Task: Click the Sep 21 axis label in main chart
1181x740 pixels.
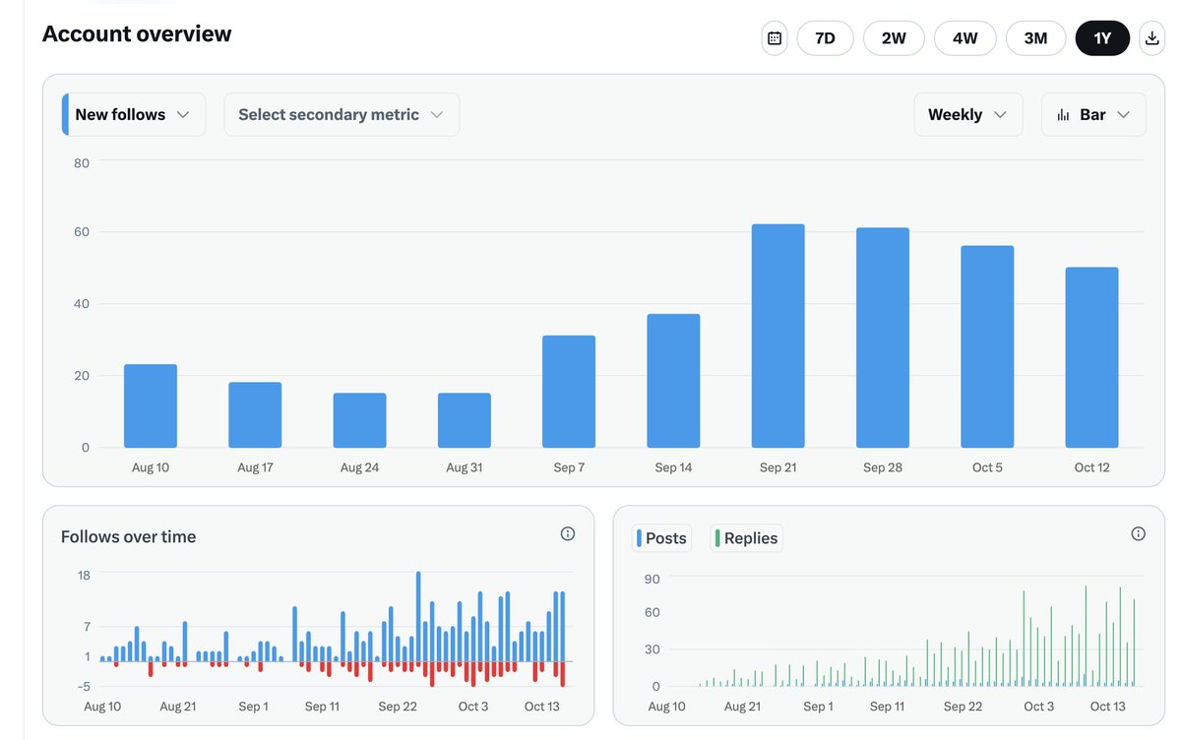Action: click(778, 467)
